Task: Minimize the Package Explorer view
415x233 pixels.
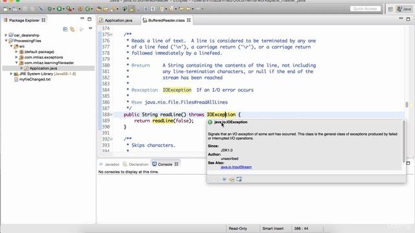Action: click(82, 19)
